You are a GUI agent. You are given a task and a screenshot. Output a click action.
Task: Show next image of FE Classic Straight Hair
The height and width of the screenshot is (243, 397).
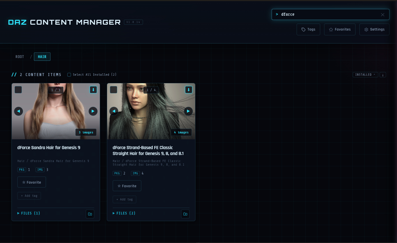(188, 111)
